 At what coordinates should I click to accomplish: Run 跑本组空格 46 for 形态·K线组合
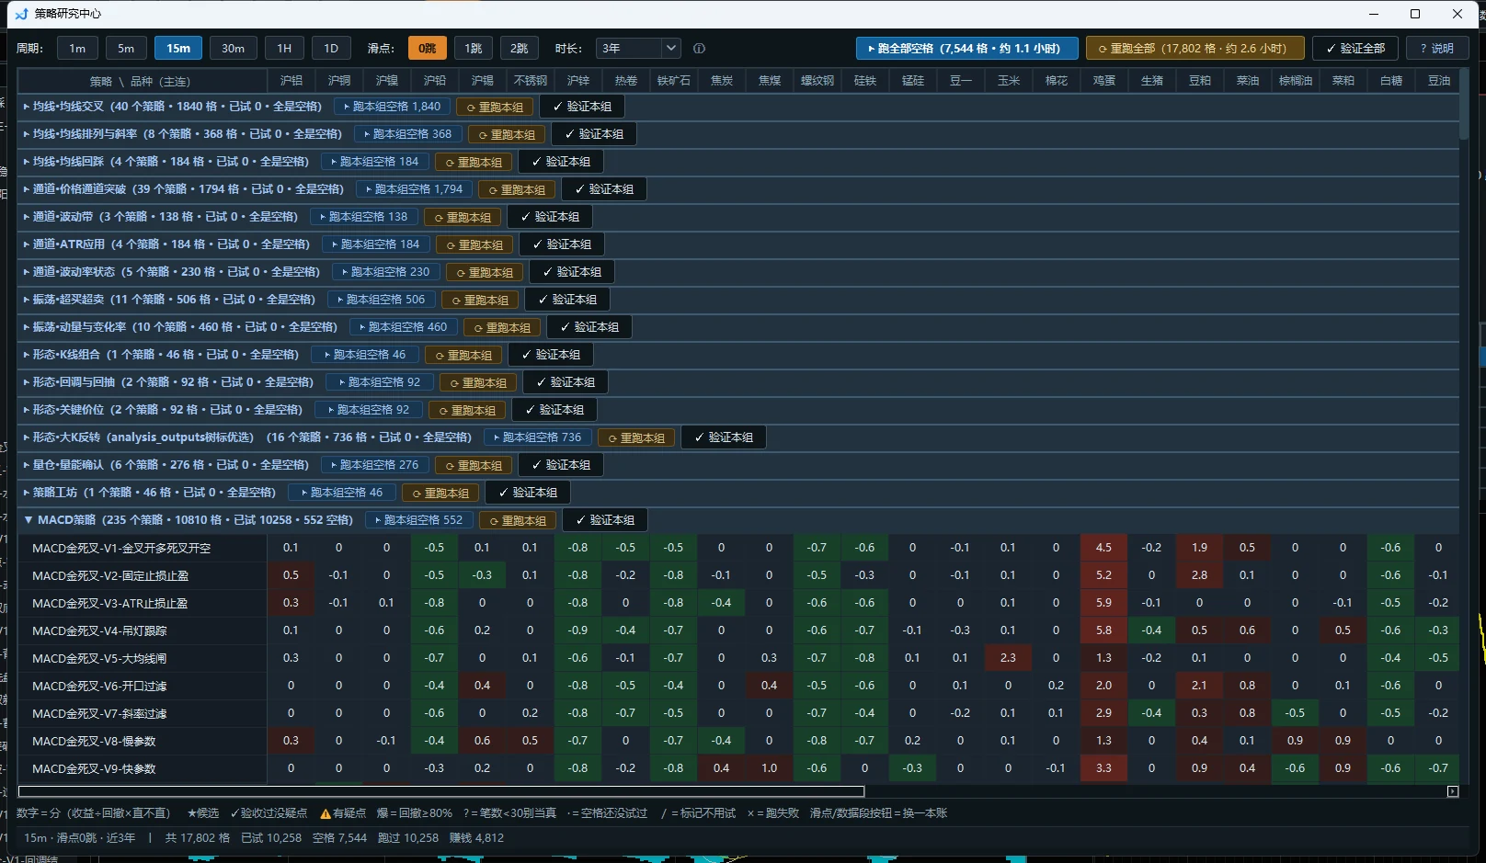point(365,355)
